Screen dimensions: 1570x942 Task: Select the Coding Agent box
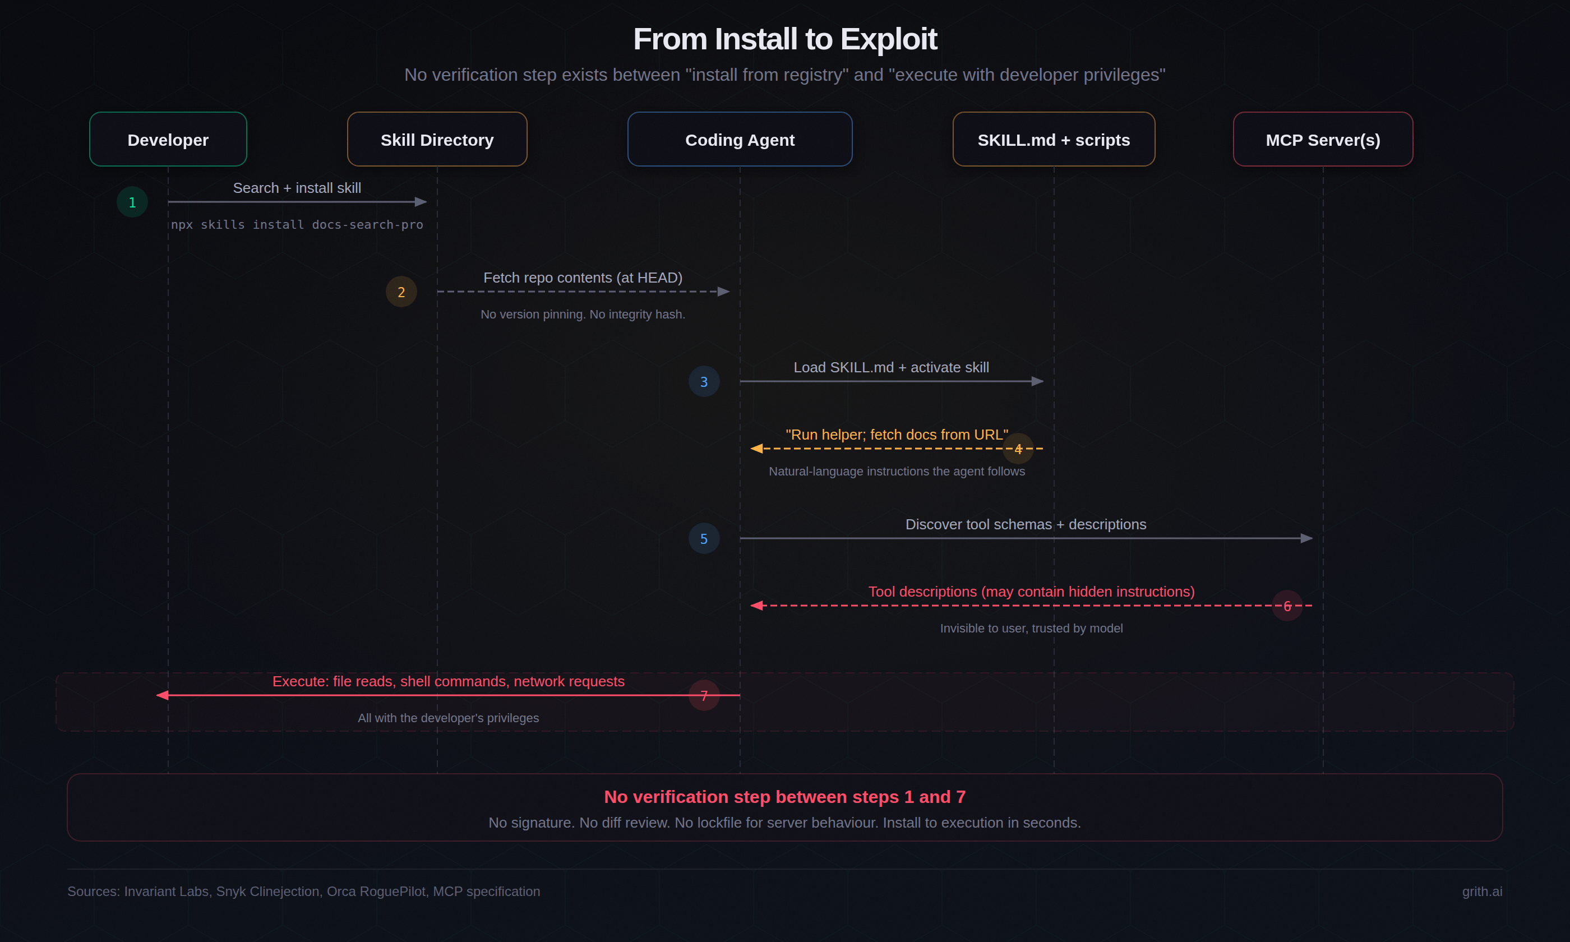click(740, 140)
